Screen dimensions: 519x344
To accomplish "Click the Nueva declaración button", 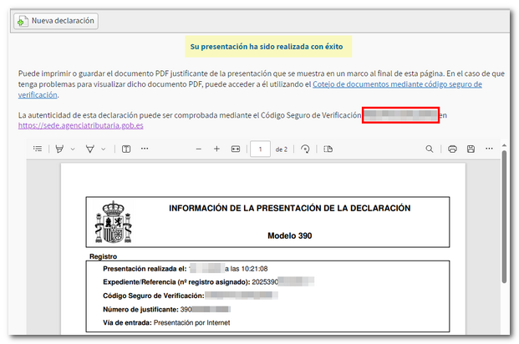I will 56,21.
